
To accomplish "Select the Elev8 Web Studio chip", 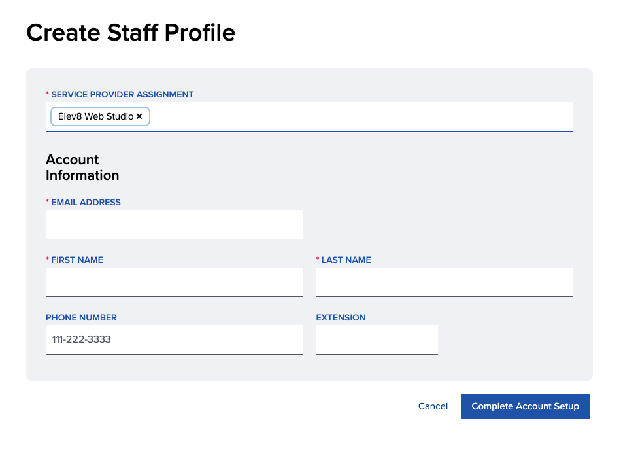I will coord(100,116).
